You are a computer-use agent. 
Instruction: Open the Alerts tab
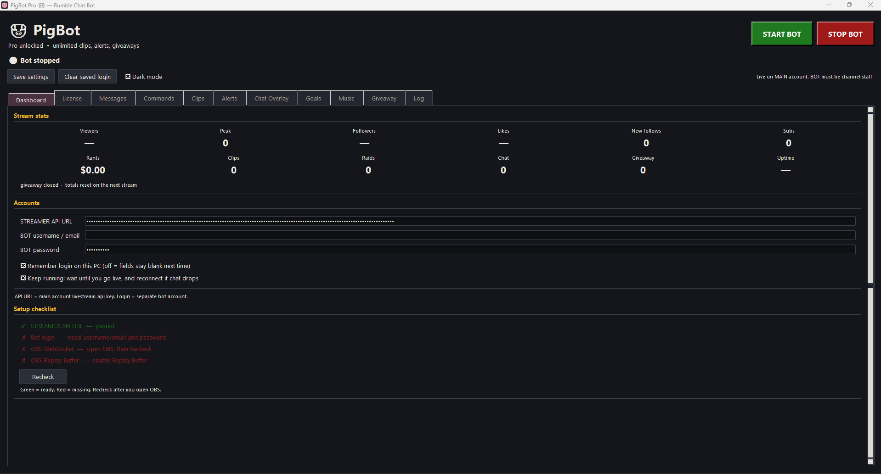point(229,98)
